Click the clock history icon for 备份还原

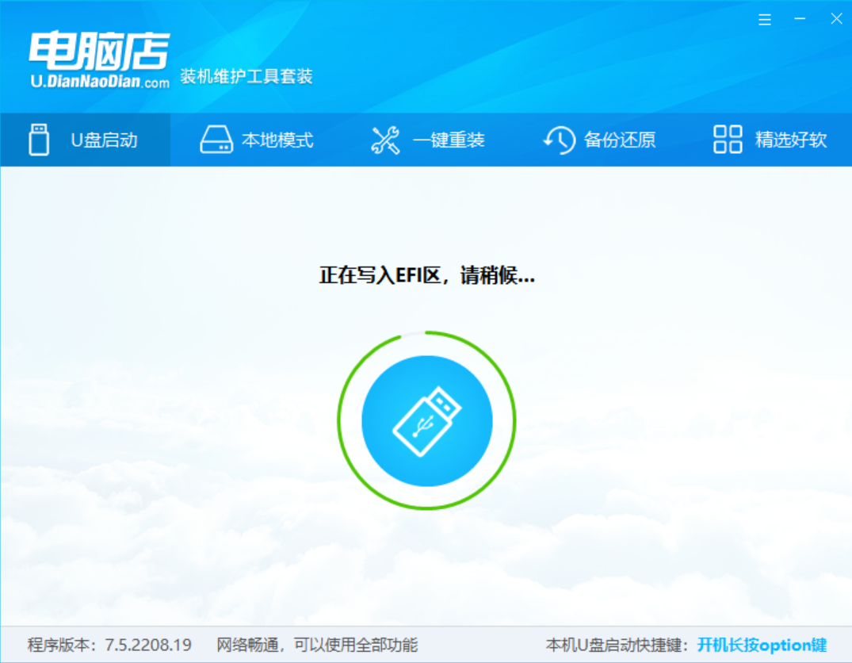coord(559,140)
